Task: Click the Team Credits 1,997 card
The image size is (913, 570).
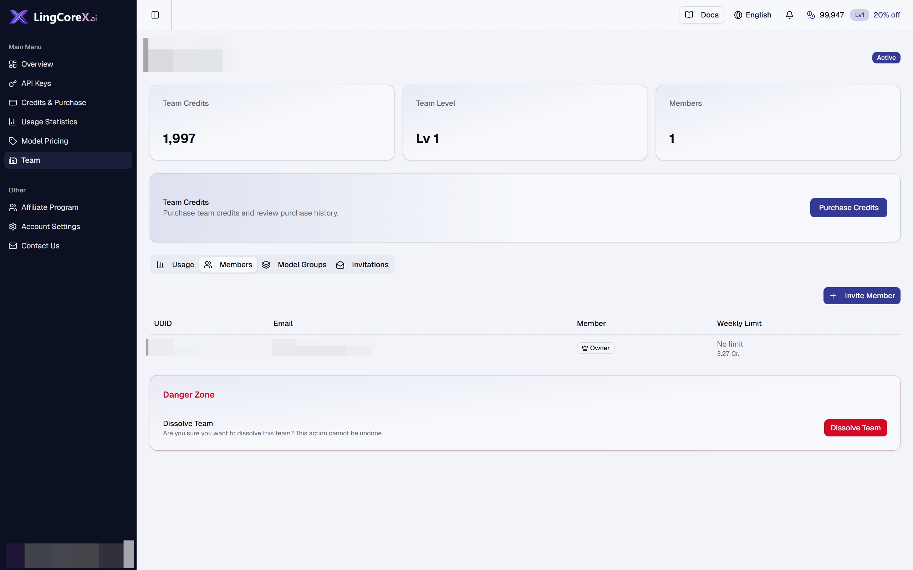Action: tap(272, 123)
